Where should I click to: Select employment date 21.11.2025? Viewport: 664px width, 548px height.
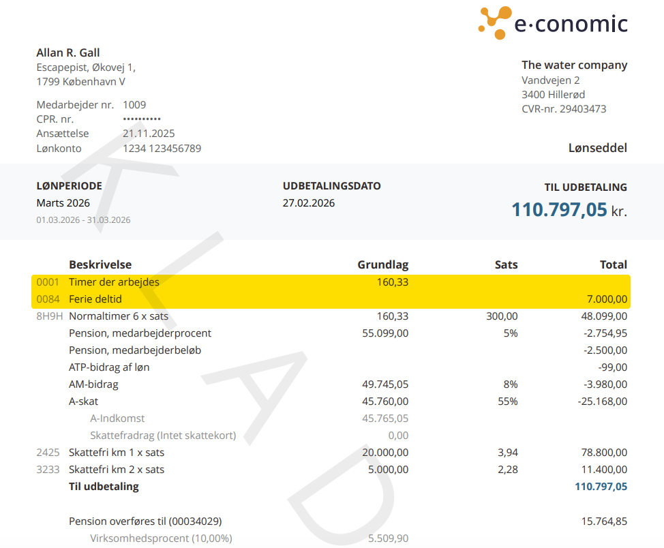pos(149,134)
